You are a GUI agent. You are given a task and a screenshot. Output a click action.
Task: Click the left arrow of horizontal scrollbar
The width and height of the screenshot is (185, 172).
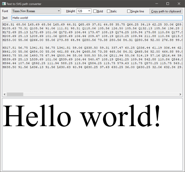pyautogui.click(x=5, y=94)
